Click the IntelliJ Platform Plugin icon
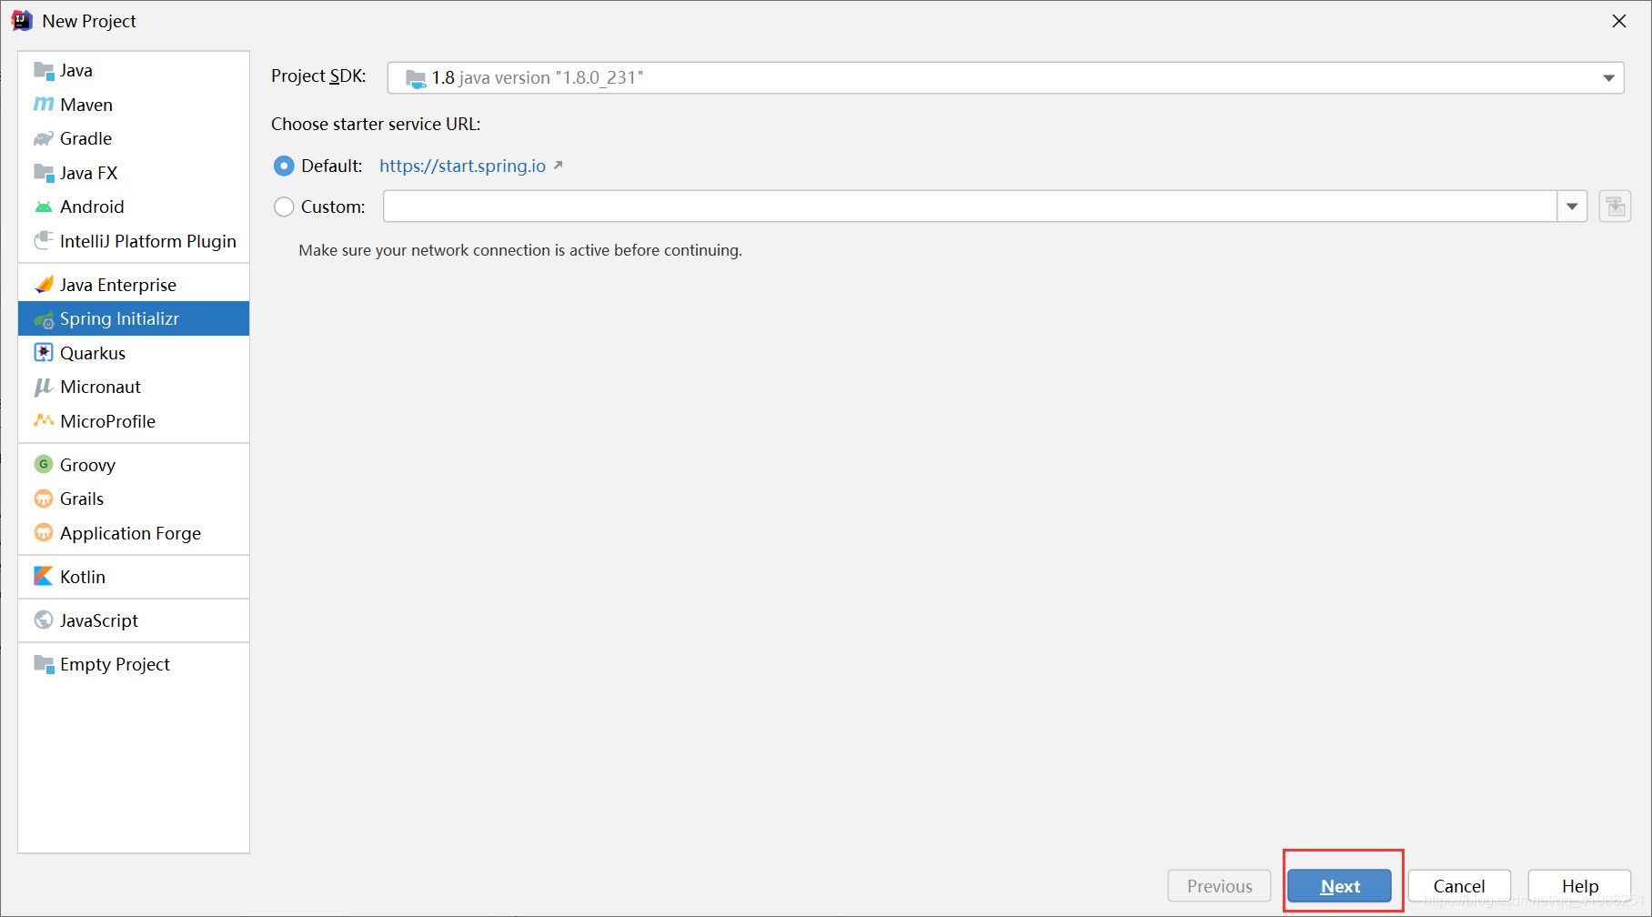 click(x=43, y=241)
